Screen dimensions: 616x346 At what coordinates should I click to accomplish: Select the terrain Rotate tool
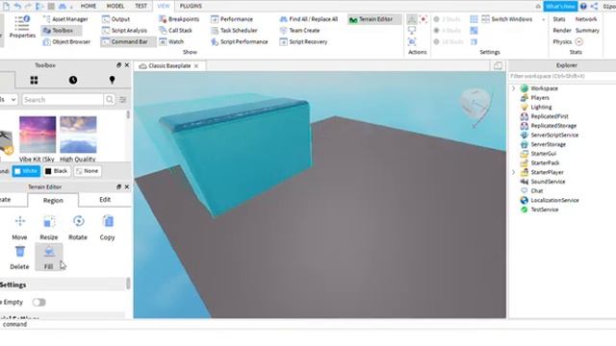(78, 228)
